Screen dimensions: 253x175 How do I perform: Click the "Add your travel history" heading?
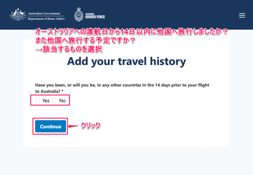point(126,61)
